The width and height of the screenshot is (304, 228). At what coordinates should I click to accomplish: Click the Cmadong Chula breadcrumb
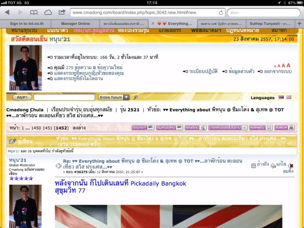25,110
